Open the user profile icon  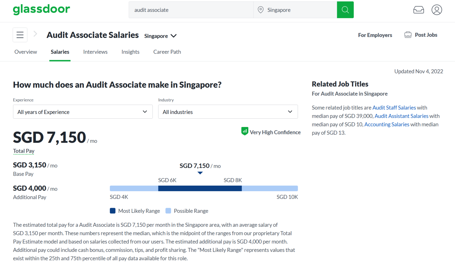pyautogui.click(x=437, y=10)
